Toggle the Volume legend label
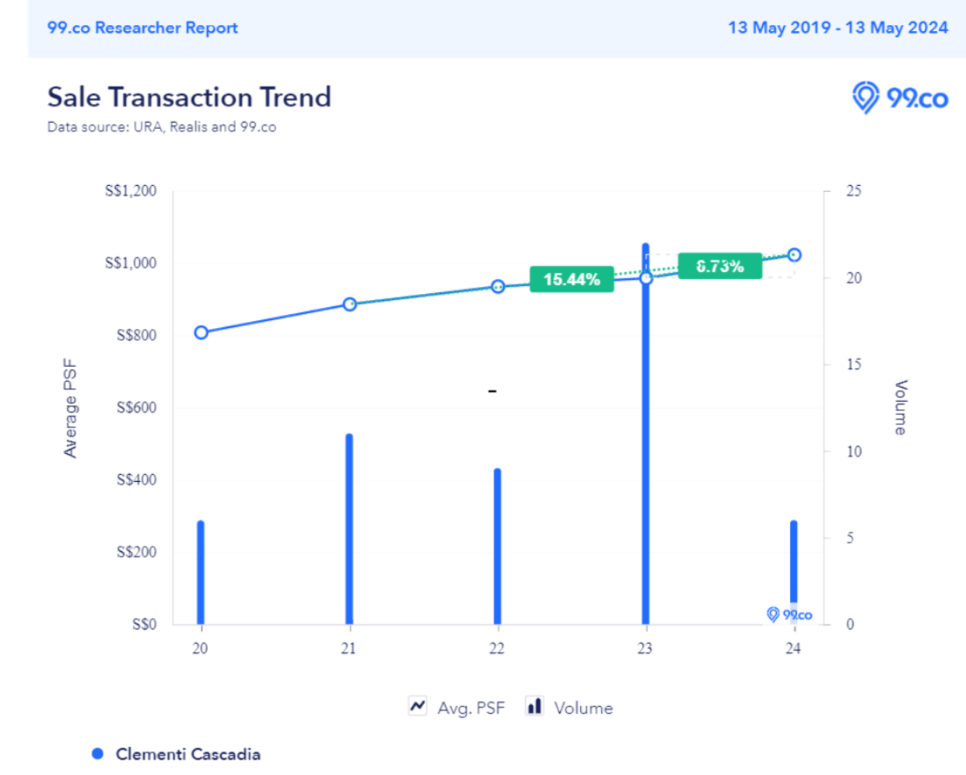The width and height of the screenshot is (966, 775). pos(583,708)
